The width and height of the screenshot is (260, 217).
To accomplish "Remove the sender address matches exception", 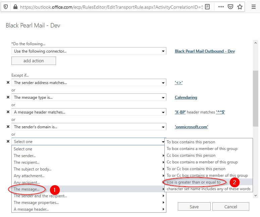I will coord(8,83).
